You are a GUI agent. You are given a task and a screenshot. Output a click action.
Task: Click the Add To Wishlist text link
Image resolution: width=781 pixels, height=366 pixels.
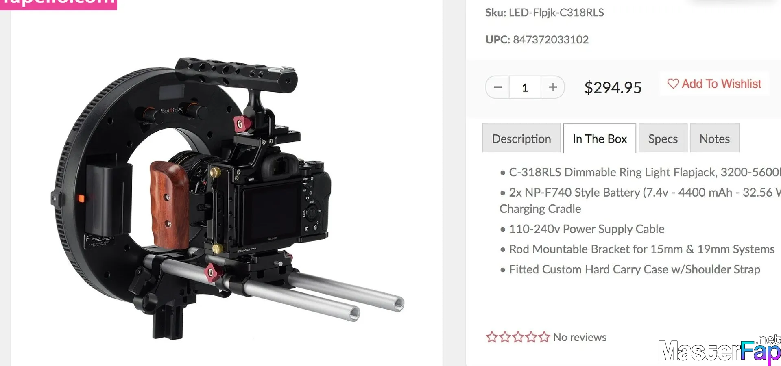(x=721, y=84)
